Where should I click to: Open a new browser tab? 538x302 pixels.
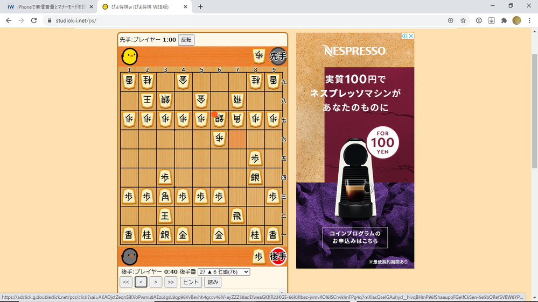tap(200, 7)
